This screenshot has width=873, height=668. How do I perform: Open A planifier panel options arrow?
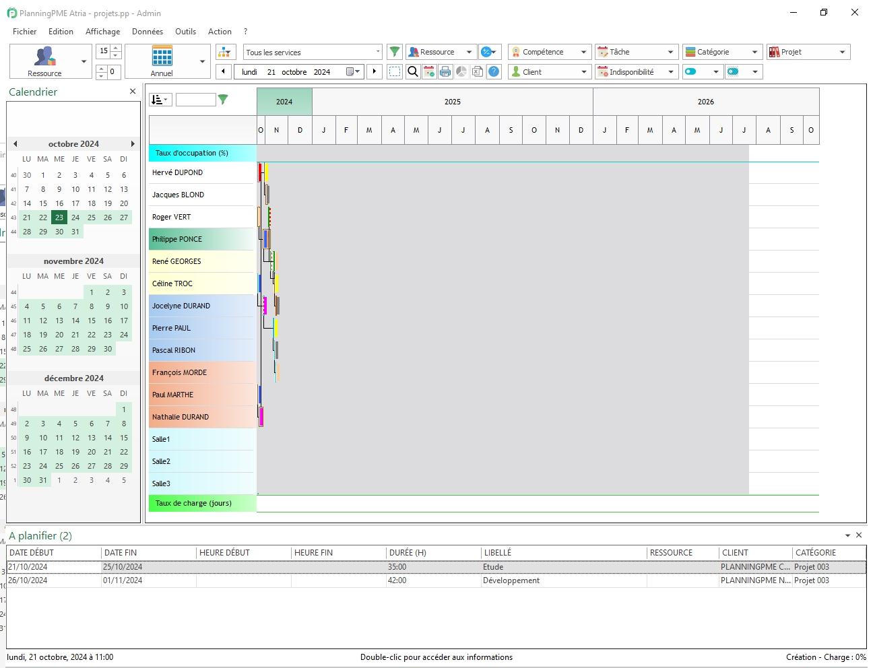pyautogui.click(x=847, y=535)
